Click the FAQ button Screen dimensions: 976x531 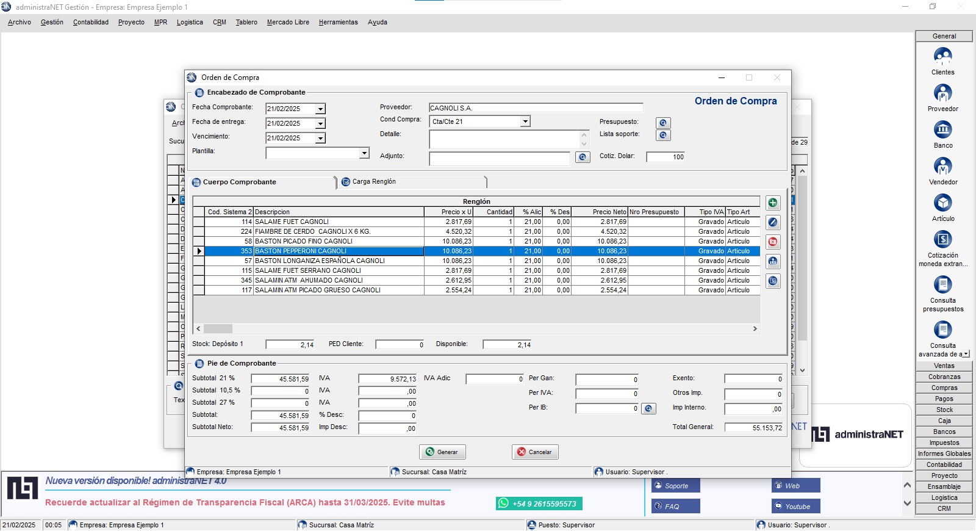[x=676, y=506]
